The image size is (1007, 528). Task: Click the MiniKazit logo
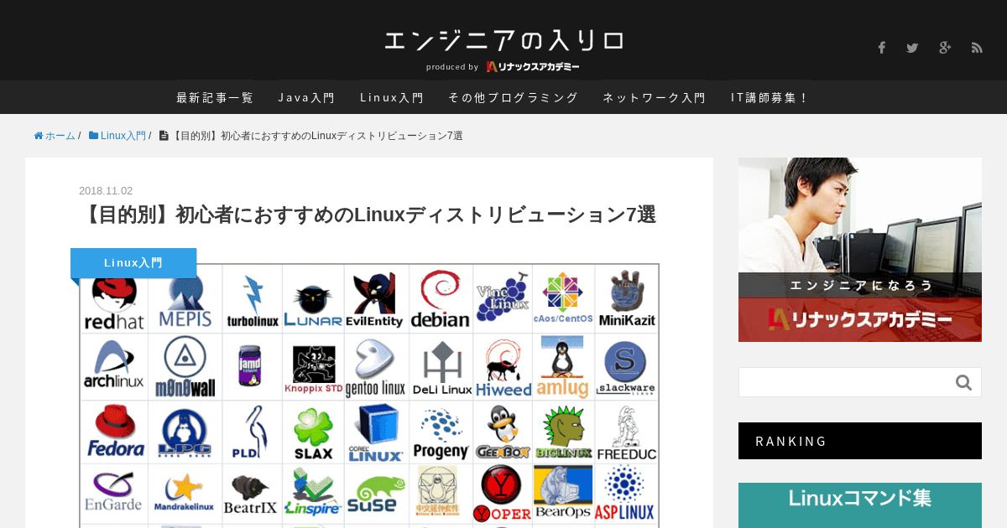pyautogui.click(x=627, y=299)
